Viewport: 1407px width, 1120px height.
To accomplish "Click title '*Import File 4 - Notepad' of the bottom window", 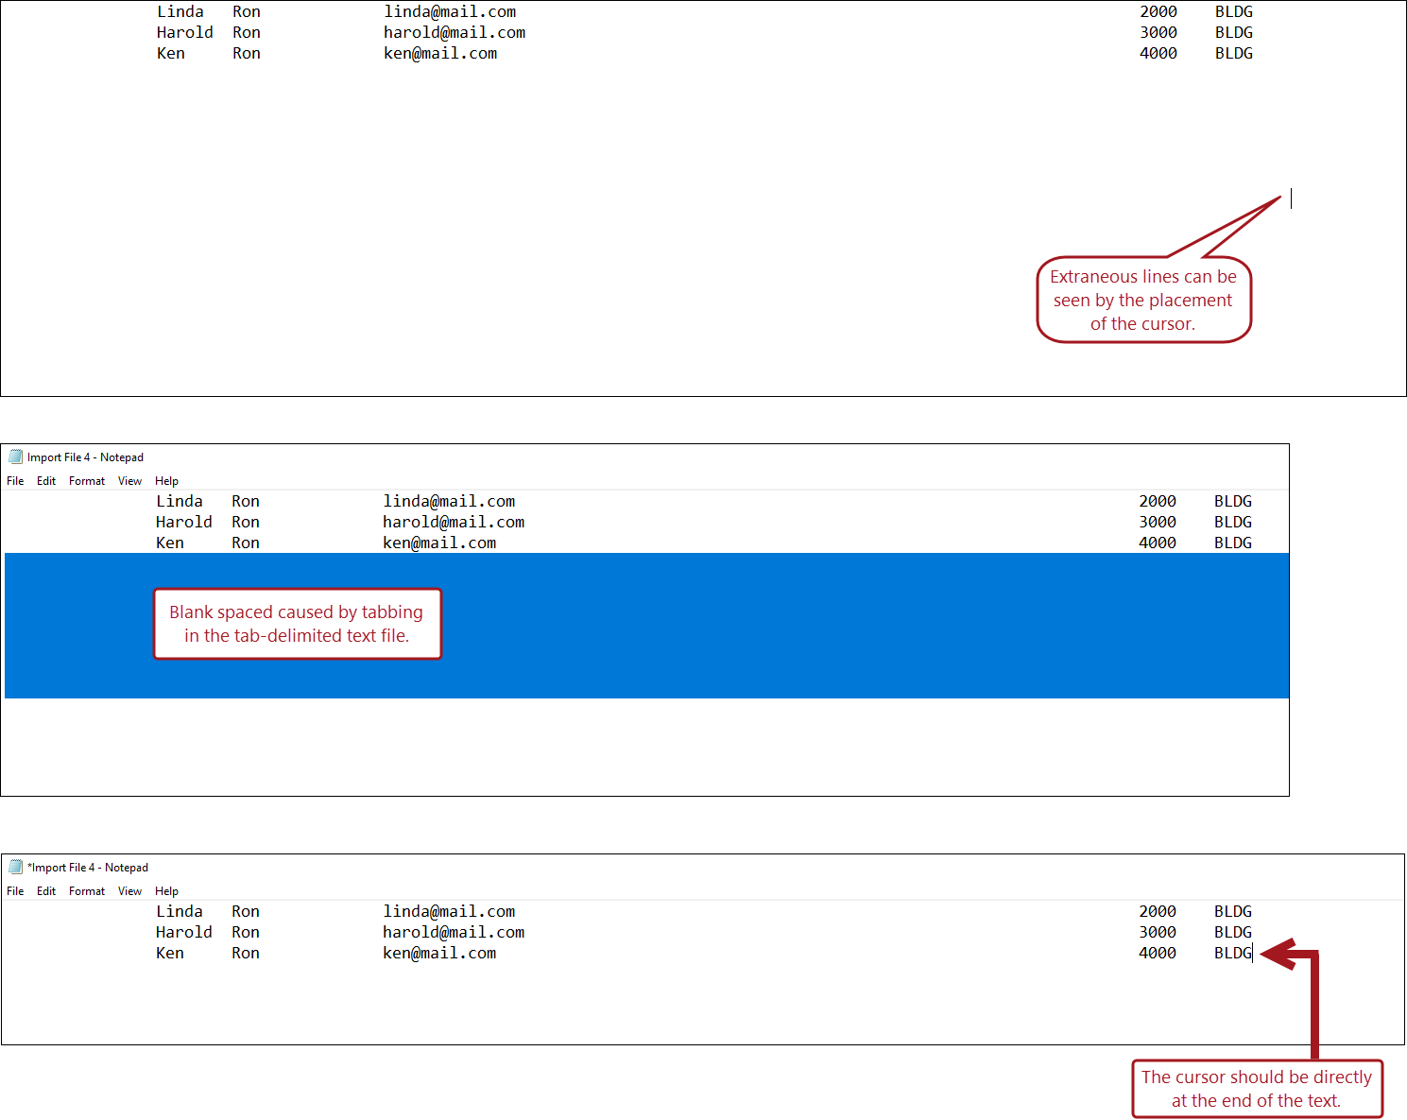I will click(x=88, y=868).
